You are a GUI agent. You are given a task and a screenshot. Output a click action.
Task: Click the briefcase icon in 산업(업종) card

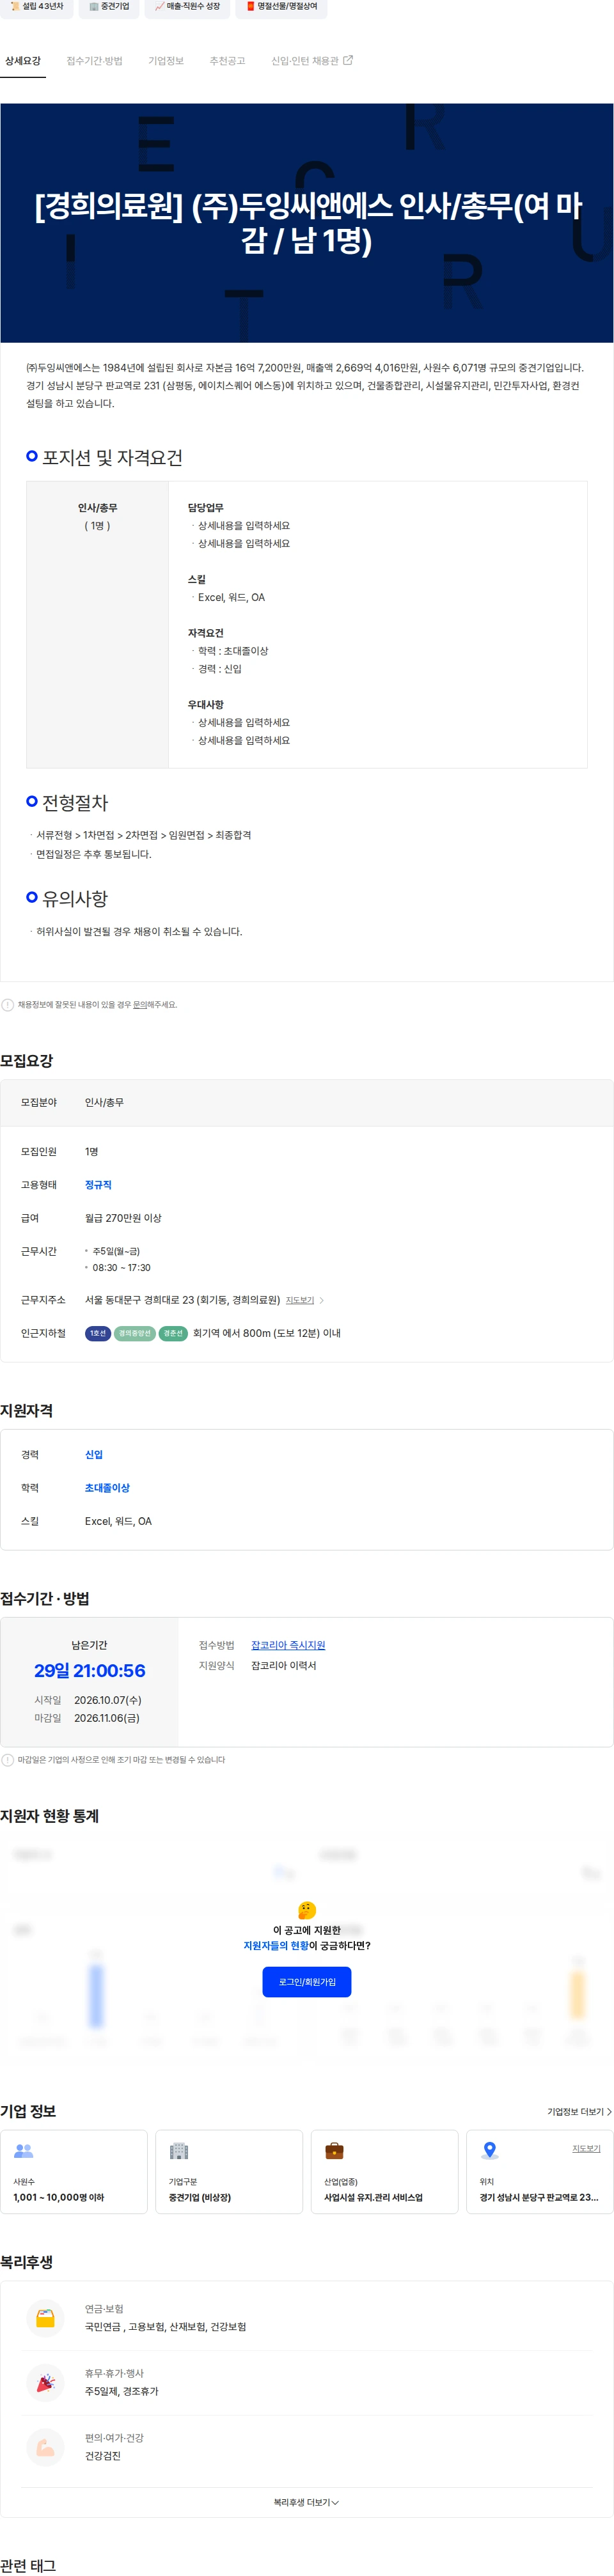[335, 2150]
